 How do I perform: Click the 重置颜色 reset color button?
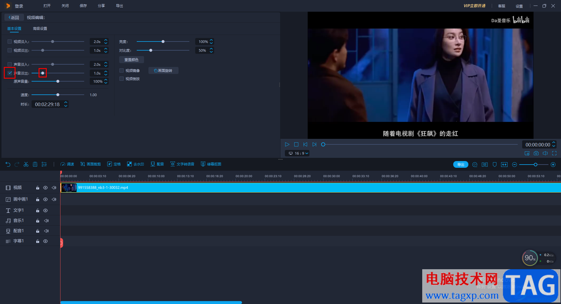(131, 60)
